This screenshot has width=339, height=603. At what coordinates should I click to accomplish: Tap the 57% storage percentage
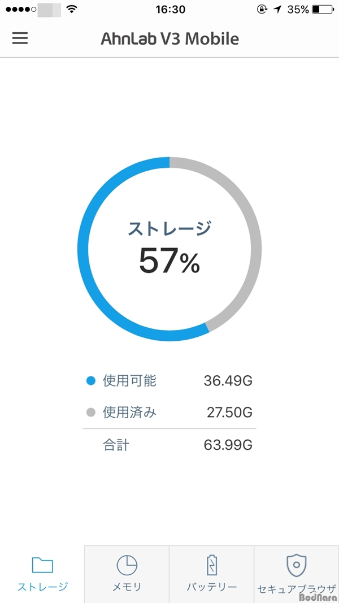(169, 261)
